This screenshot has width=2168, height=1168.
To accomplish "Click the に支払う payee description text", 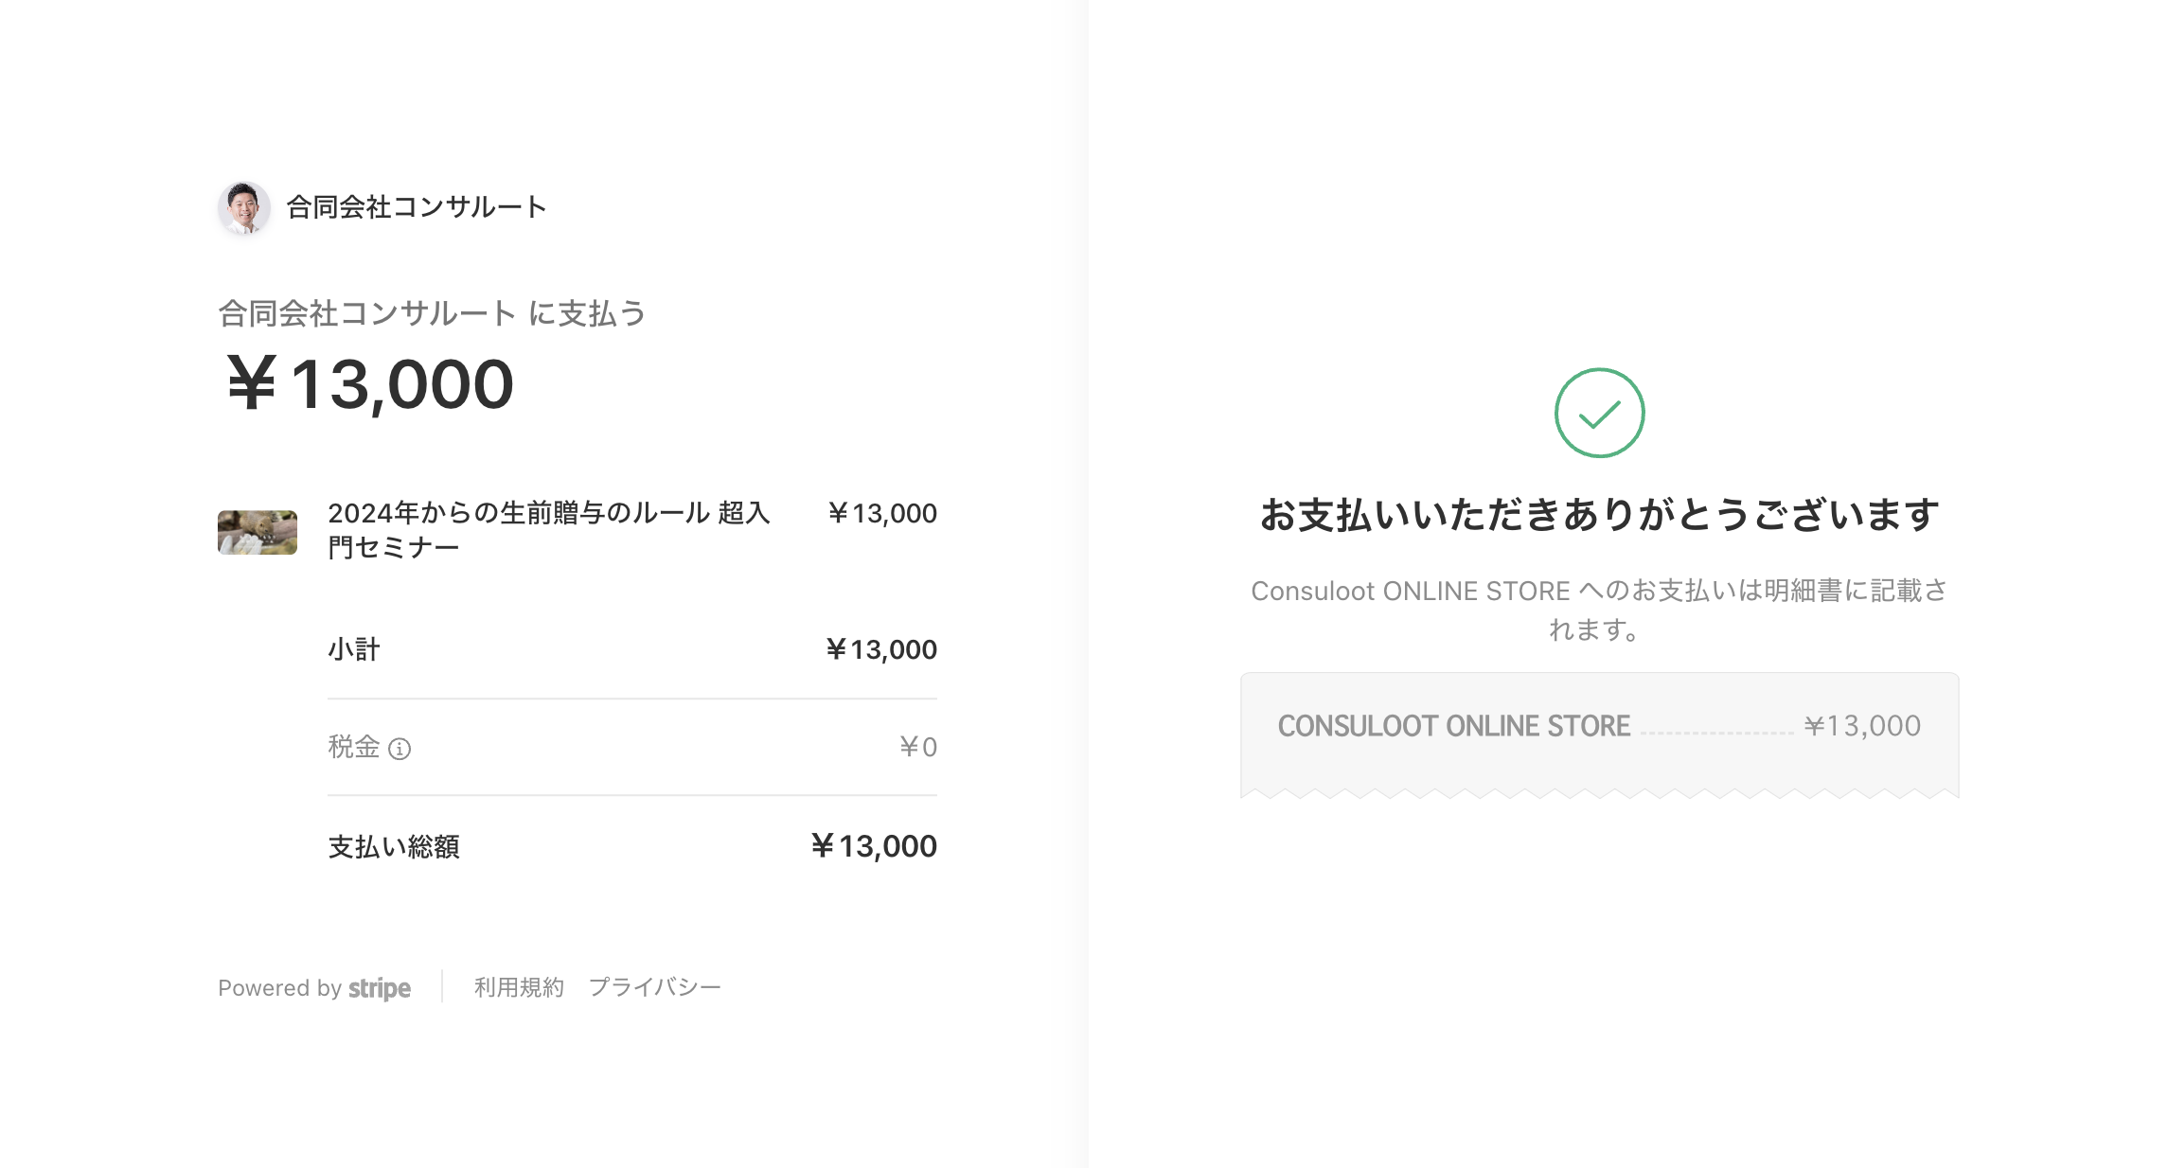I will coord(587,313).
